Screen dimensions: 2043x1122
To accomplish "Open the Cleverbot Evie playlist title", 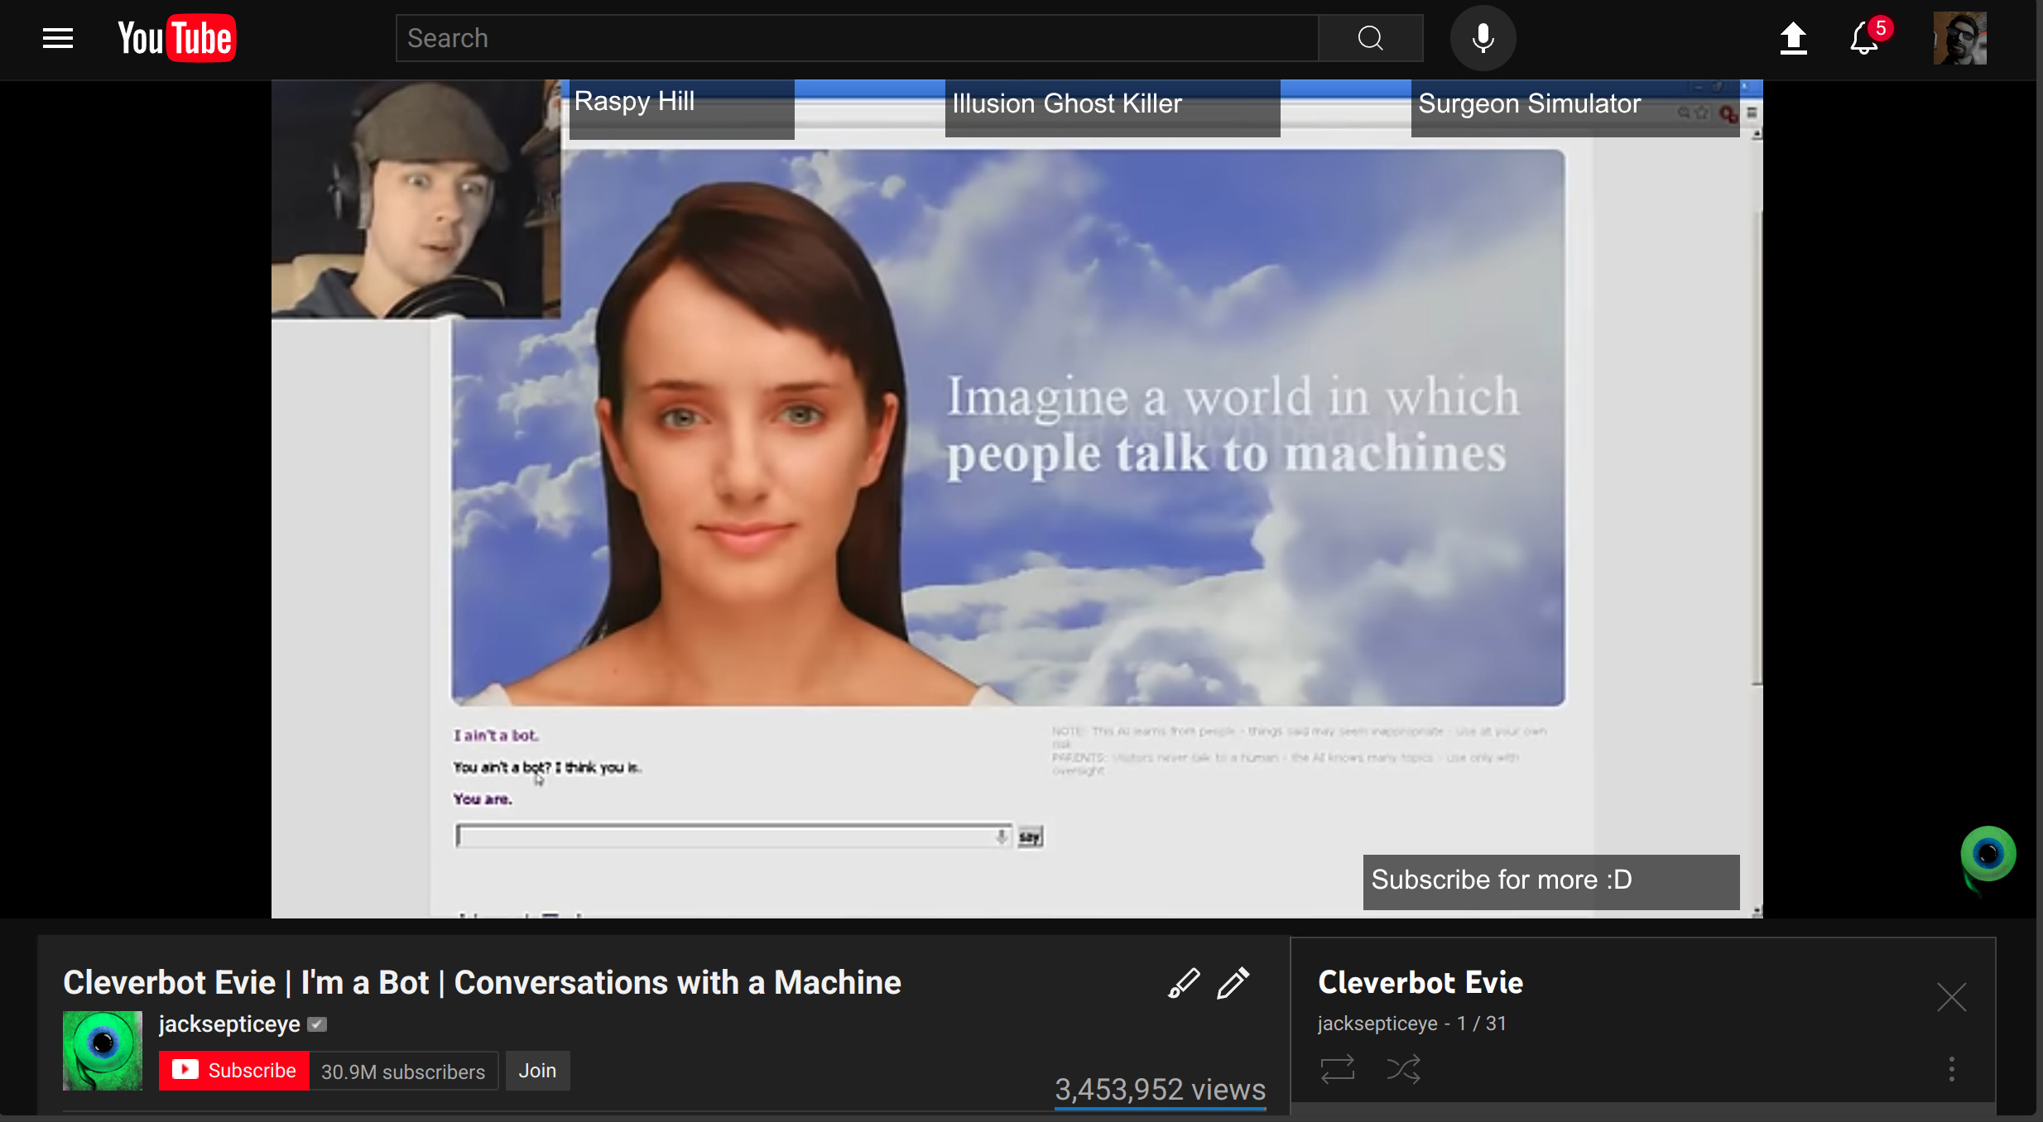I will pyautogui.click(x=1420, y=983).
